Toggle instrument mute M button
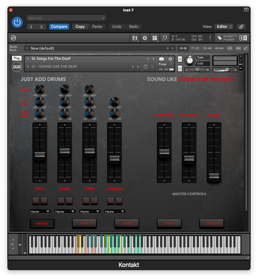The height and width of the screenshot is (279, 258). point(180,68)
